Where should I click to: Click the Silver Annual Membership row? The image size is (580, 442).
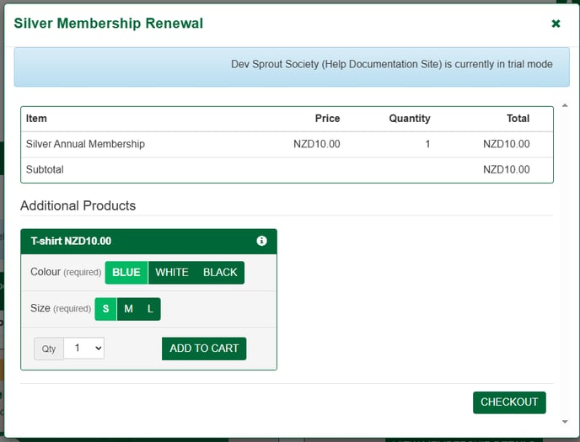click(287, 144)
